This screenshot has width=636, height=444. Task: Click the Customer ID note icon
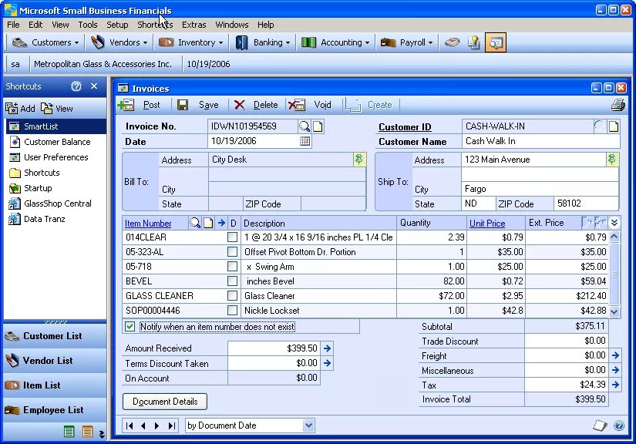(614, 126)
